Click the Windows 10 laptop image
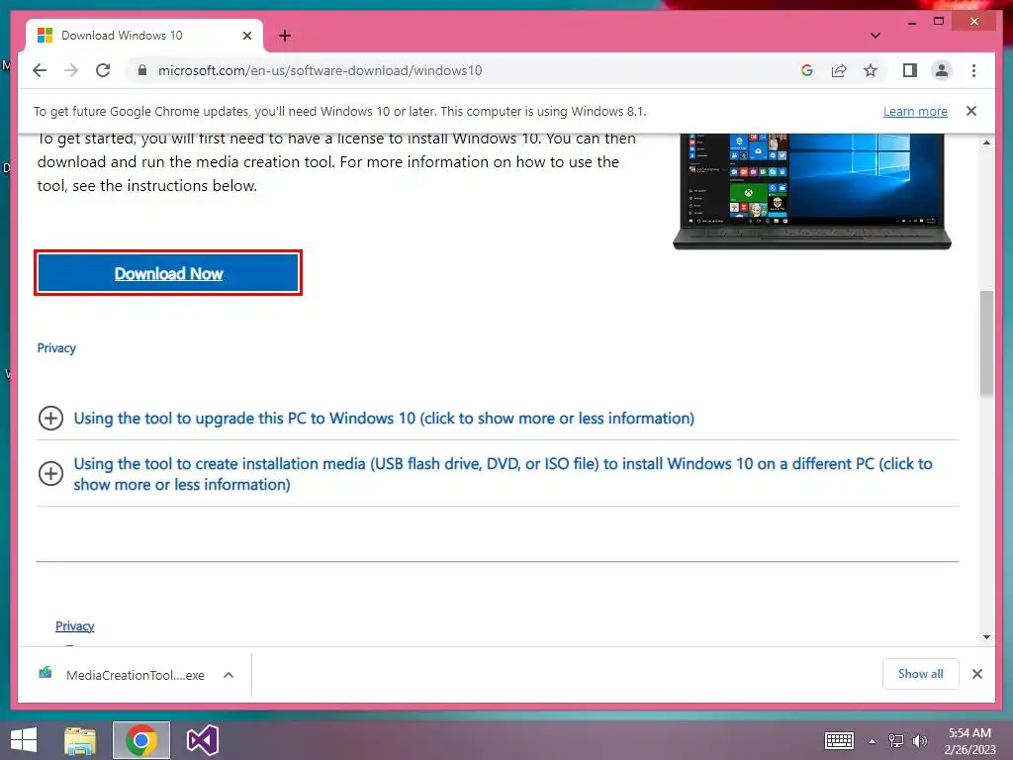The image size is (1013, 760). coord(811,191)
